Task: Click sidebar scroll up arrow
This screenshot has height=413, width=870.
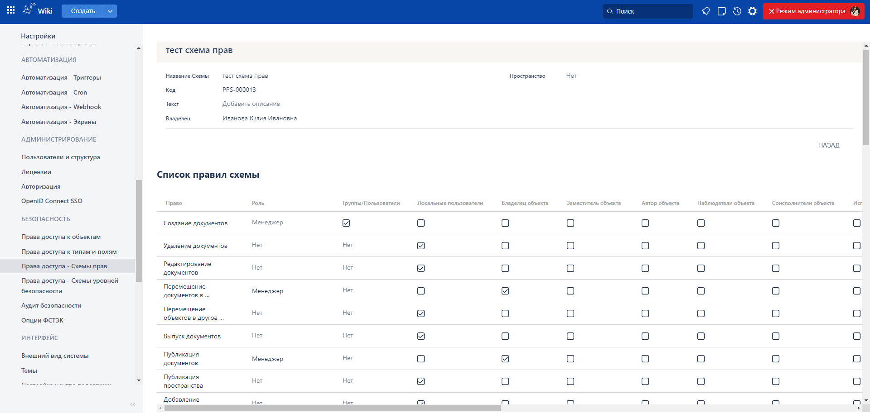Action: (139, 48)
